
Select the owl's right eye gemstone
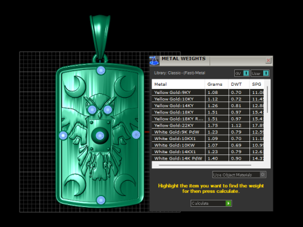pos(108,109)
